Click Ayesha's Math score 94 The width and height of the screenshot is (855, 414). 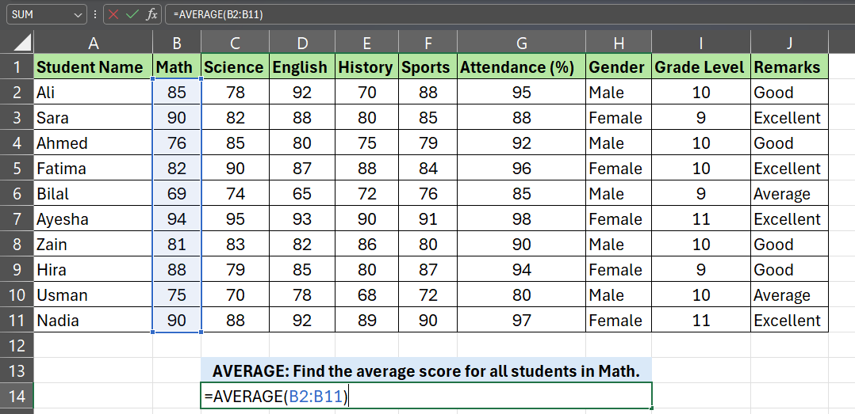point(177,218)
